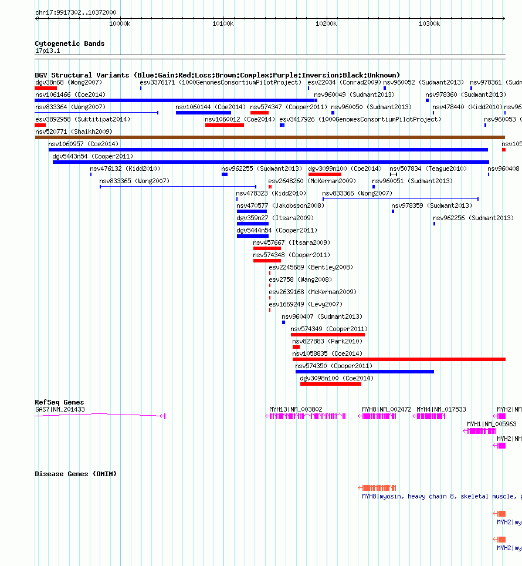Click the nsv978360 (Sudmant2013) label
Image resolution: width=522 pixels, height=566 pixels.
pyautogui.click(x=466, y=95)
